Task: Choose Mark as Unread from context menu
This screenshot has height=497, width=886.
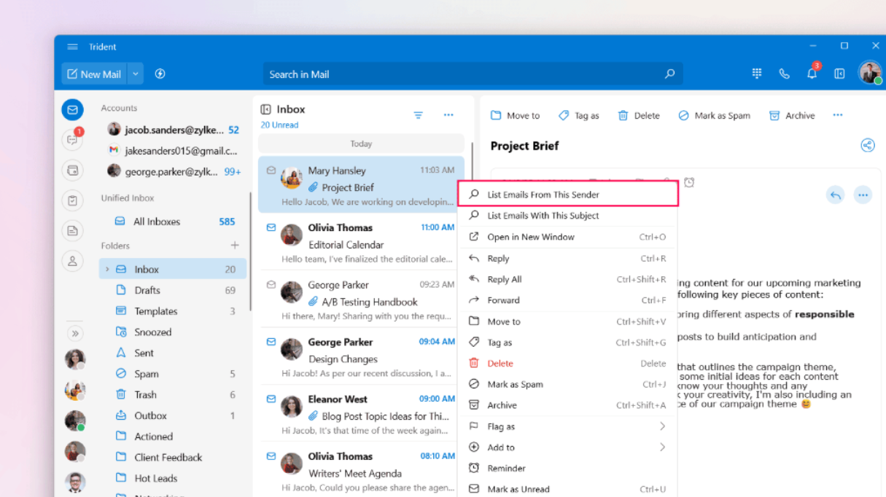Action: coord(567,488)
